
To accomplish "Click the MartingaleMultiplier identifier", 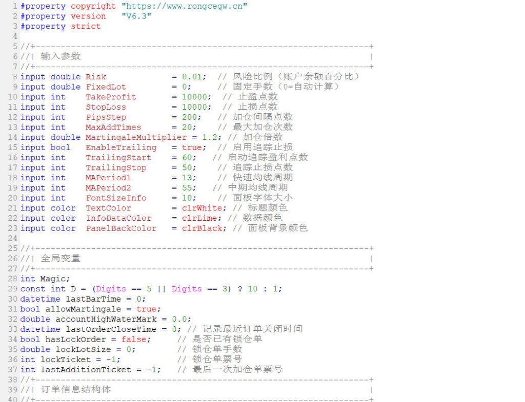I will point(136,137).
